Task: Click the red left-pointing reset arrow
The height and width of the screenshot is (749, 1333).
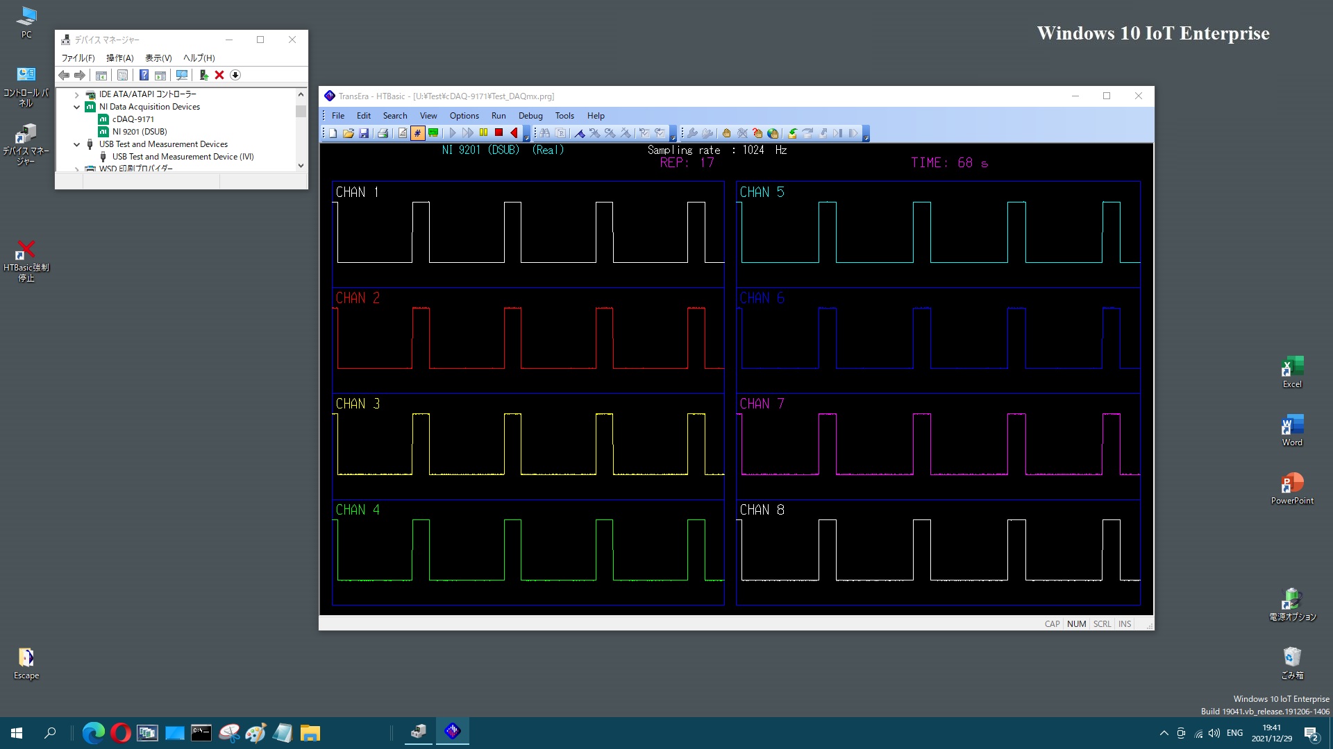Action: [x=514, y=133]
